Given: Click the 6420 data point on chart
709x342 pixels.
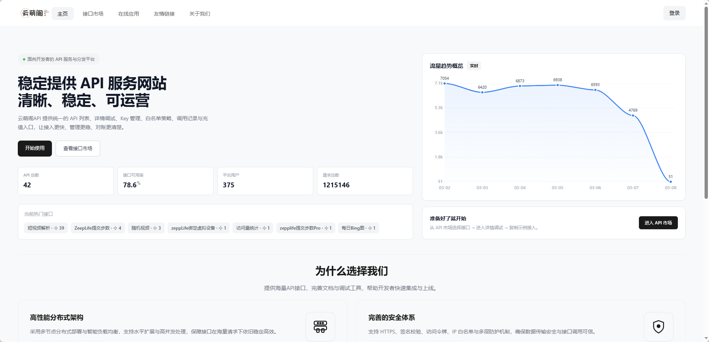Looking at the screenshot, I should (x=482, y=92).
